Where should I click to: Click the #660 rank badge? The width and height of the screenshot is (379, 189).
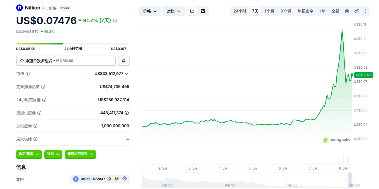[64, 8]
